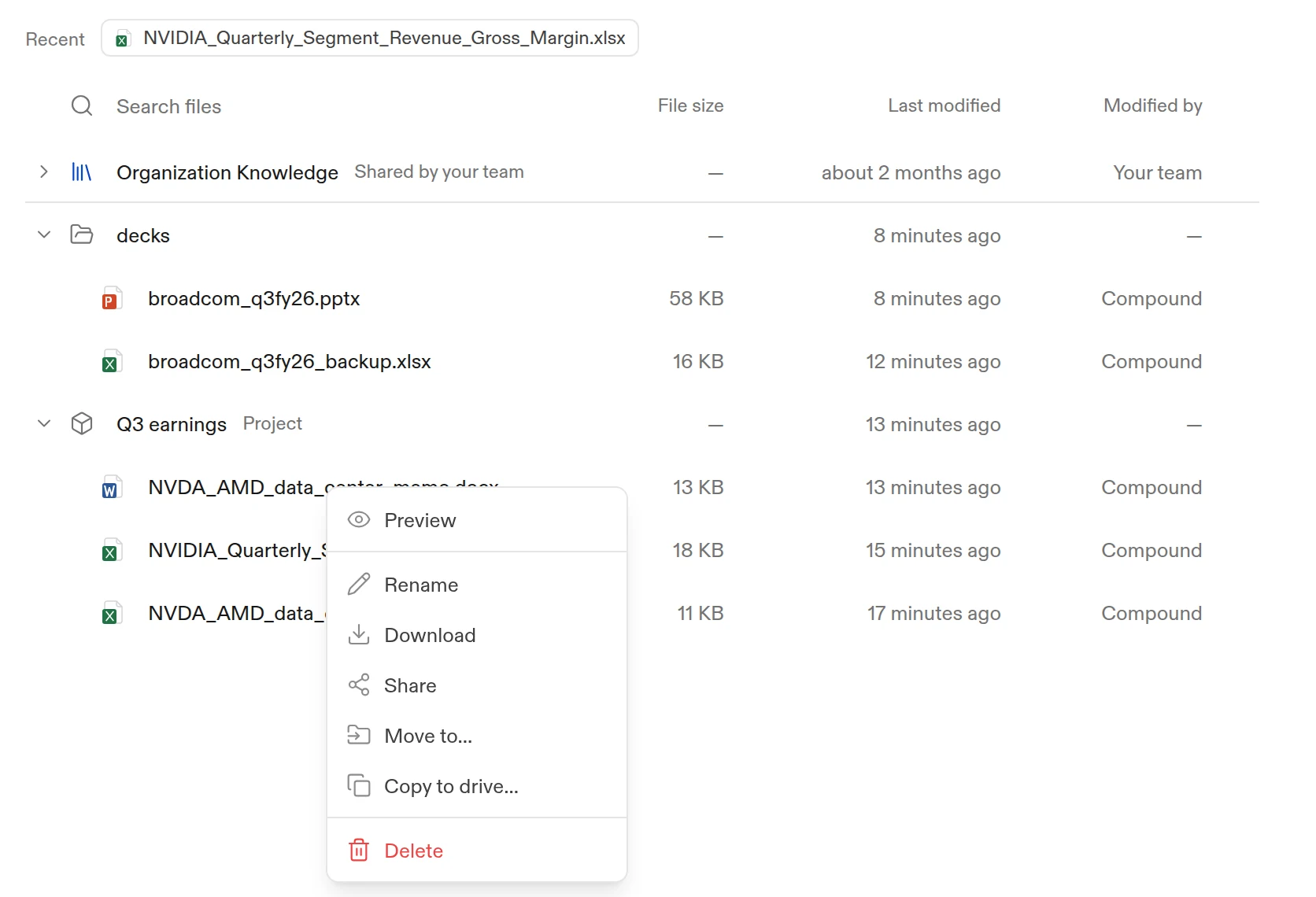
Task: Click the Q3 earnings project cube icon
Action: tap(82, 423)
